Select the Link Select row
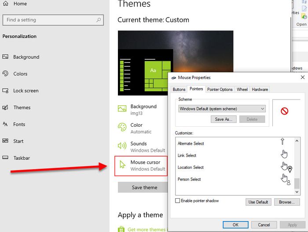Screen dimensions: 308x232 click(235, 155)
